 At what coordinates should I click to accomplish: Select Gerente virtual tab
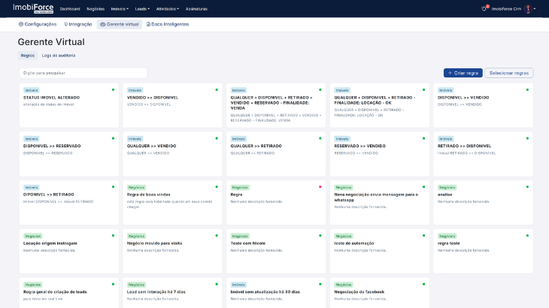click(120, 24)
